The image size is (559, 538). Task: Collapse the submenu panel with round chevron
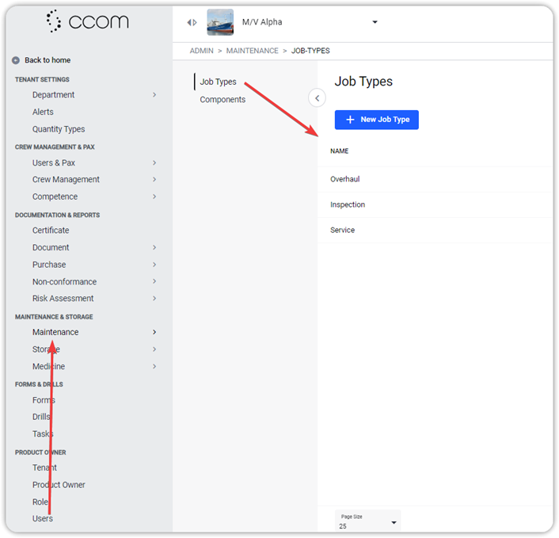tap(317, 98)
